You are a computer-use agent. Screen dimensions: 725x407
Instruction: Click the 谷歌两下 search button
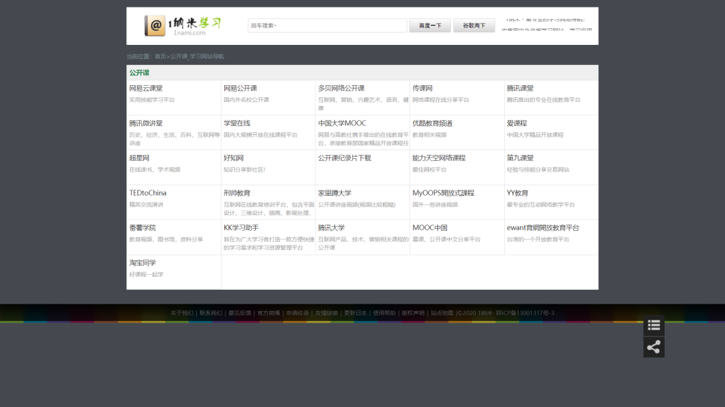click(474, 25)
